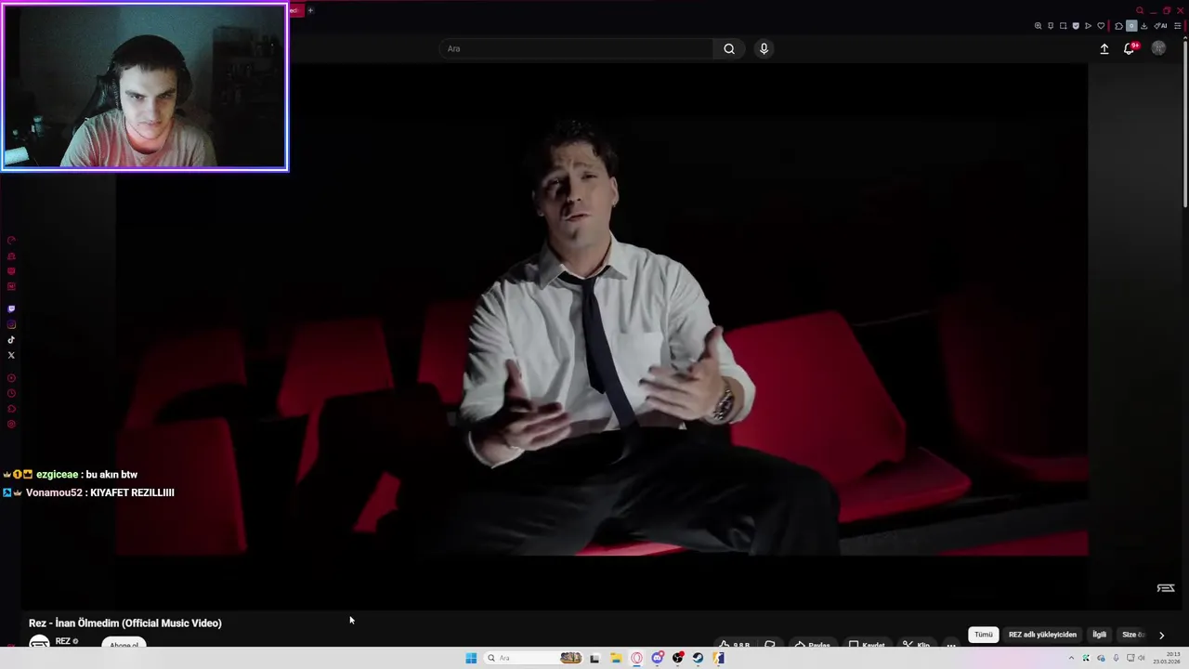
Task: Click the like button showing 9,8 B
Action: 734,644
